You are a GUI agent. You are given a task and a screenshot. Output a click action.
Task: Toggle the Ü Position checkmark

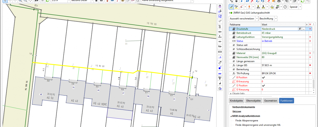[x=263, y=86]
